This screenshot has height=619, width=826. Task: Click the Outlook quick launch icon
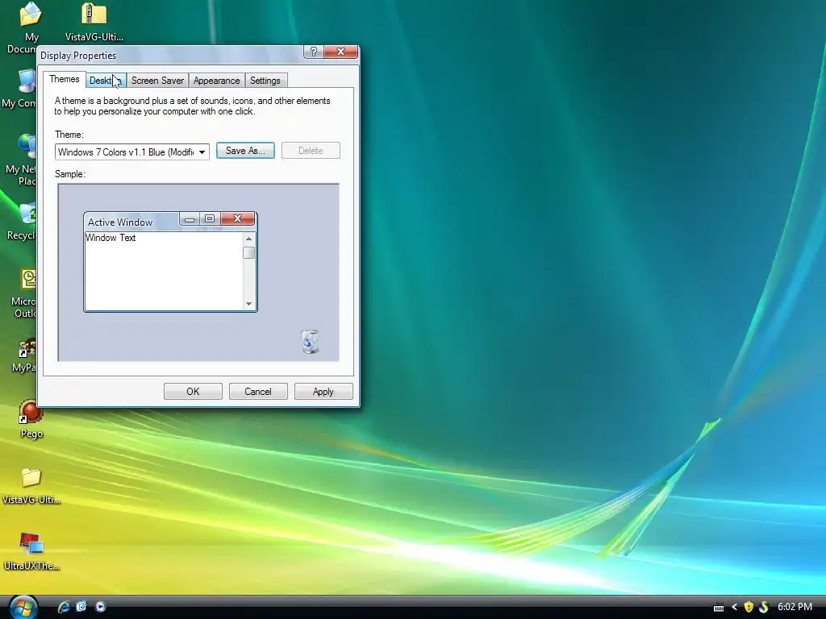tap(81, 607)
